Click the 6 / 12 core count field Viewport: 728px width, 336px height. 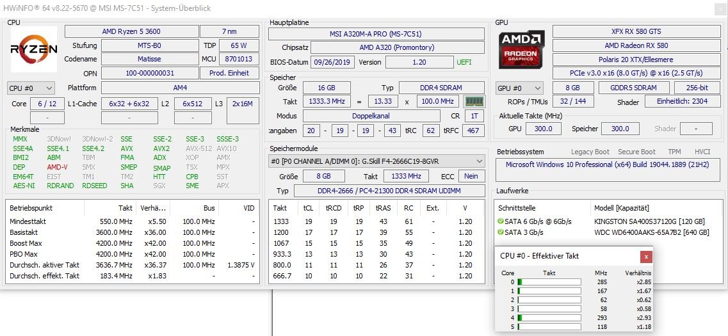point(47,104)
